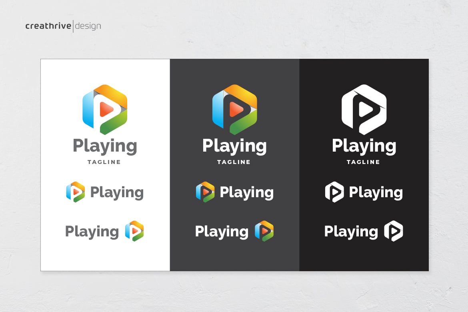This screenshot has height=312, width=468.
Task: Click large Playing wordmark above TAGLINE on black panel
Action: (364, 146)
